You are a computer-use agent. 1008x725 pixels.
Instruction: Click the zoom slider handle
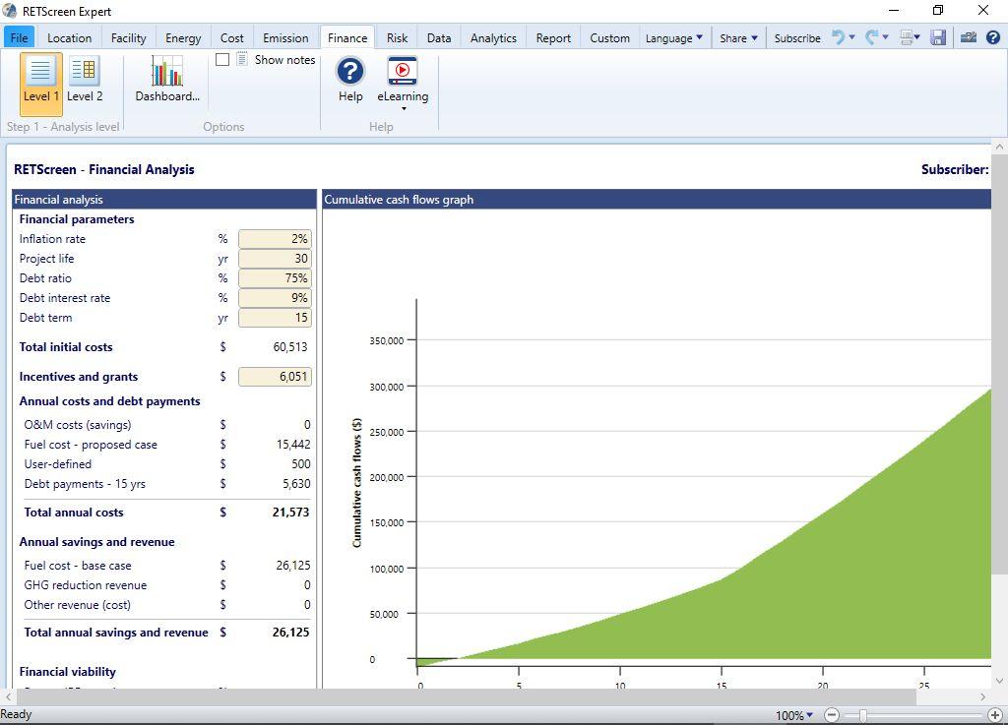[862, 715]
